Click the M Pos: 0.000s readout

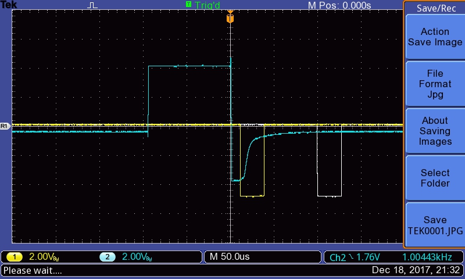(x=339, y=5)
